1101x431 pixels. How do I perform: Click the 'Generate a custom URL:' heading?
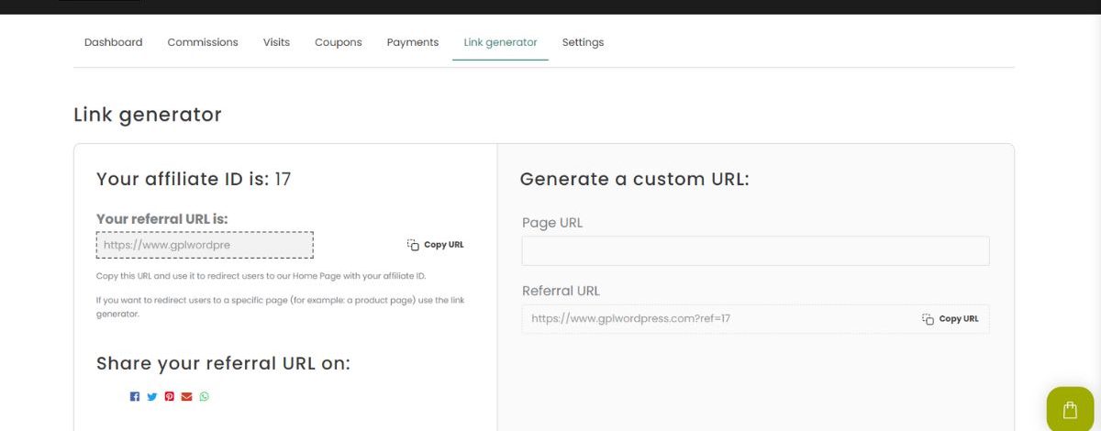(635, 179)
